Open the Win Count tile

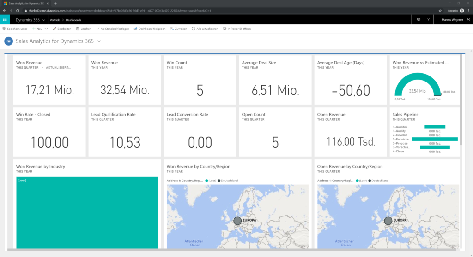click(200, 80)
